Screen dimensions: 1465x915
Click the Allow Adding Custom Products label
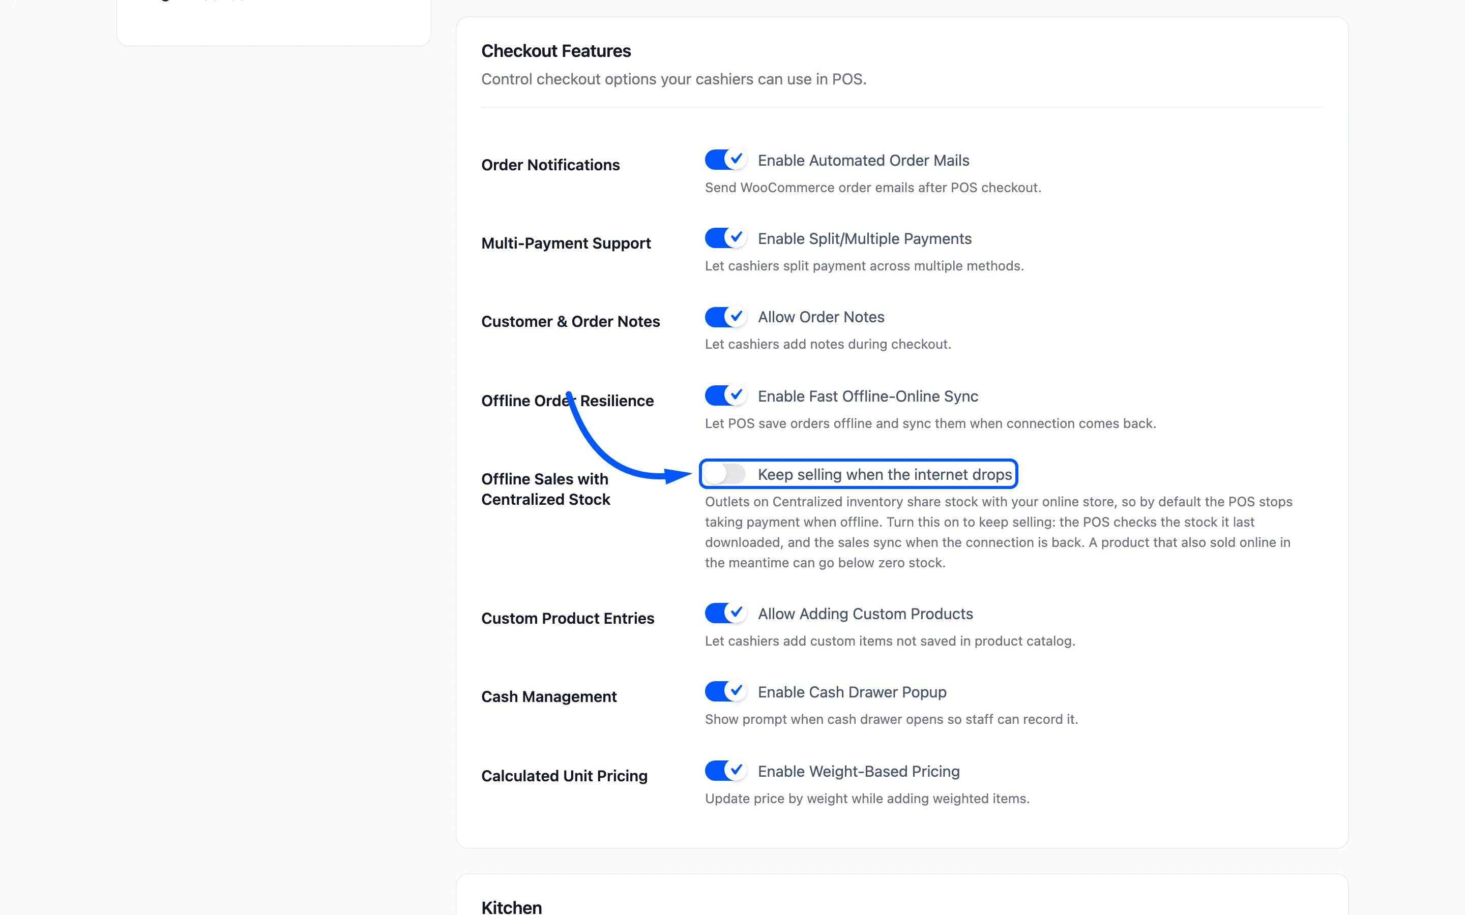point(865,614)
